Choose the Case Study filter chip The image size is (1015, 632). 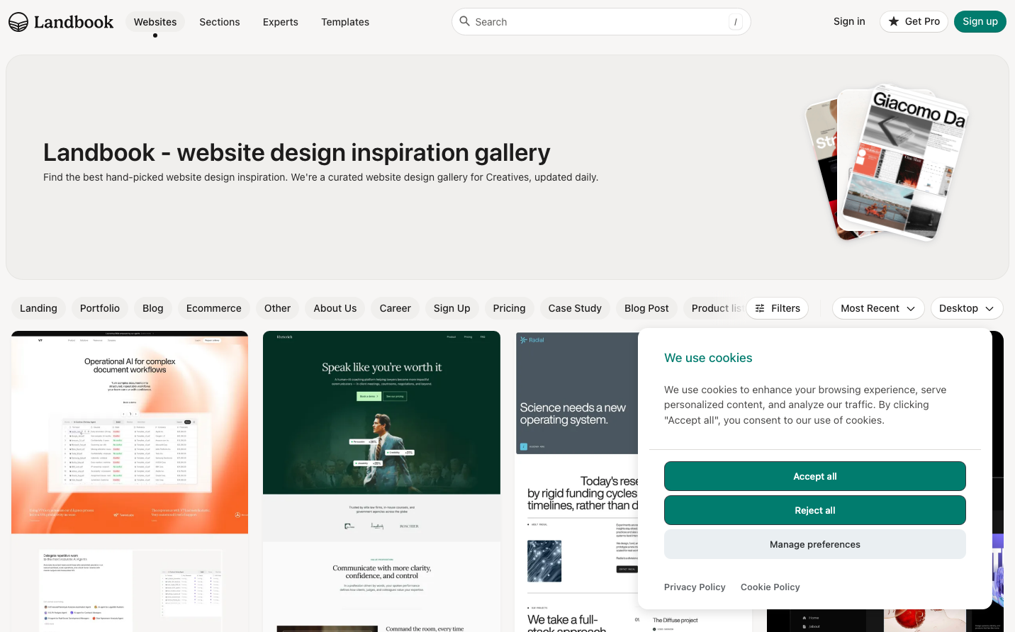coord(575,308)
